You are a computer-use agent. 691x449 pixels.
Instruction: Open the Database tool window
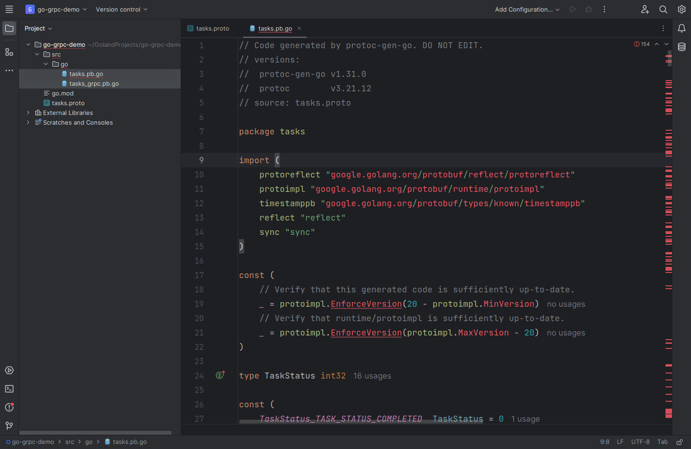pos(682,47)
